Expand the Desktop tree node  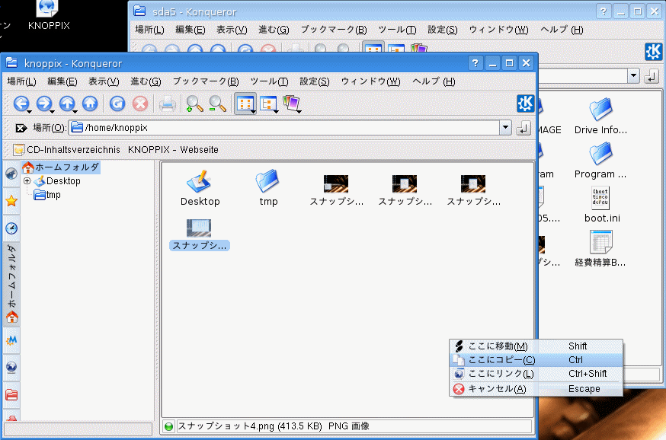[27, 181]
